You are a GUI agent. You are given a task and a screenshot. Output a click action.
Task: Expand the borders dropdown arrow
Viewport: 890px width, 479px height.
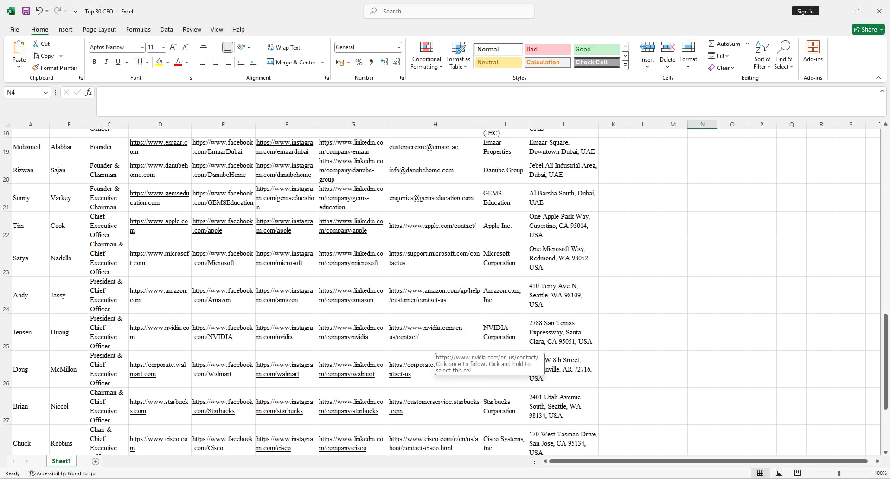pos(147,62)
